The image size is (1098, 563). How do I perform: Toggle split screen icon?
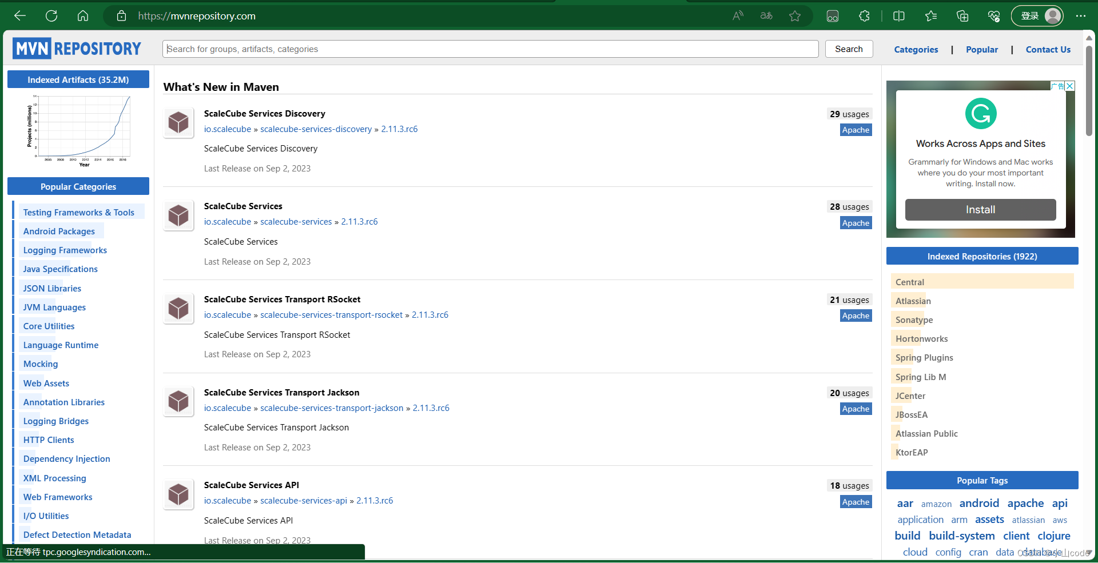click(x=899, y=16)
